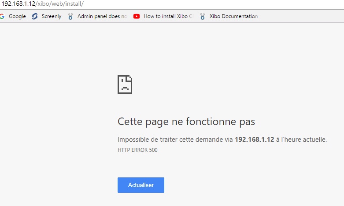Click the 'HTTP ERROR 500' text
The width and height of the screenshot is (344, 206).
click(137, 150)
